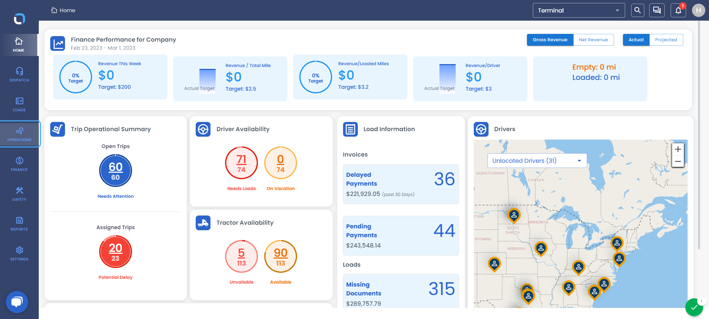
Task: Click the app logo in the sidebar
Action: tap(19, 18)
